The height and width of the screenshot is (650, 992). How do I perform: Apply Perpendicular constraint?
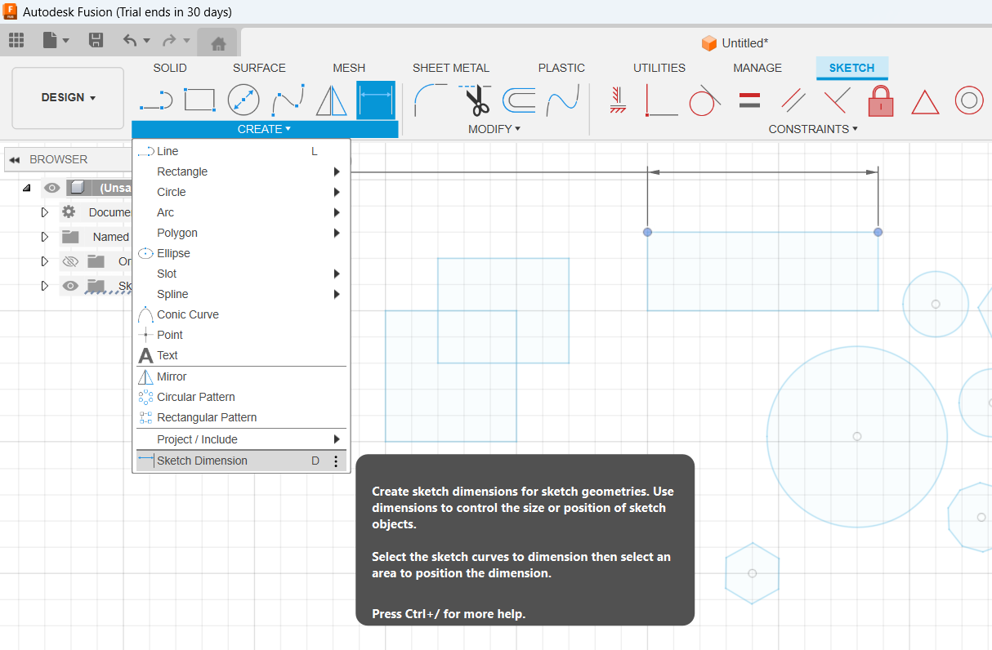[x=837, y=100]
